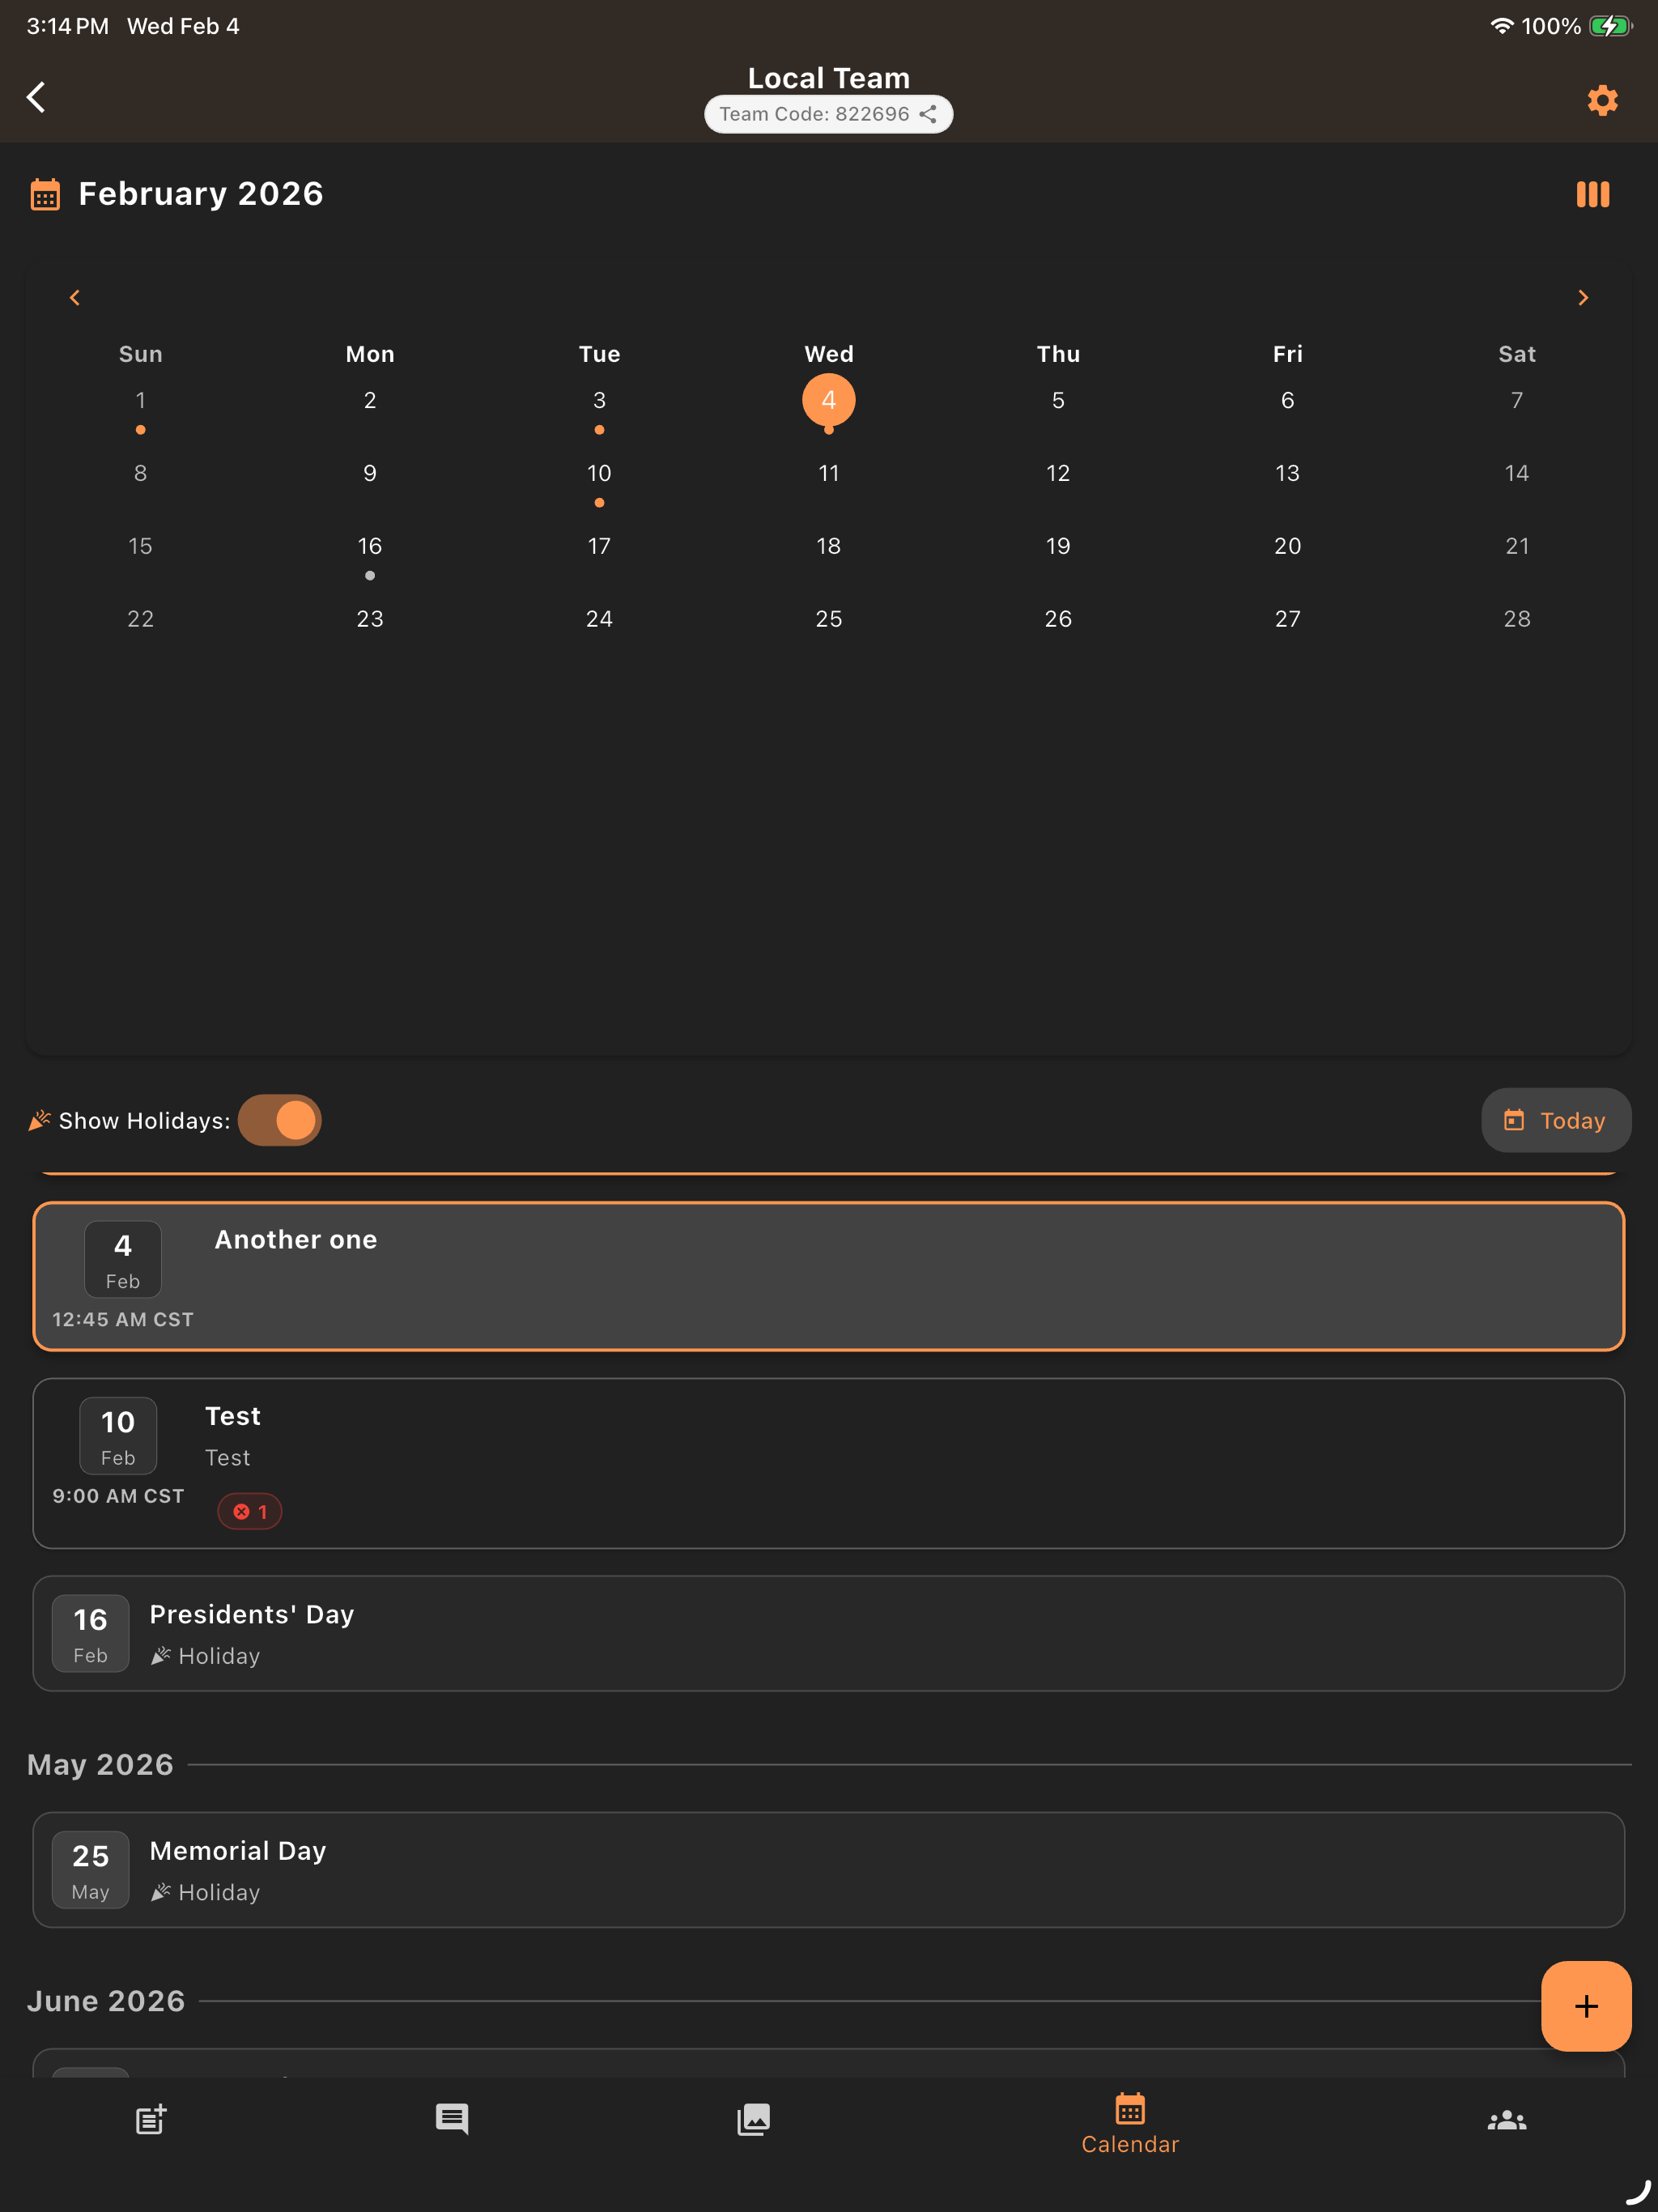Select February 5 on calendar
The image size is (1658, 2212).
(1058, 400)
